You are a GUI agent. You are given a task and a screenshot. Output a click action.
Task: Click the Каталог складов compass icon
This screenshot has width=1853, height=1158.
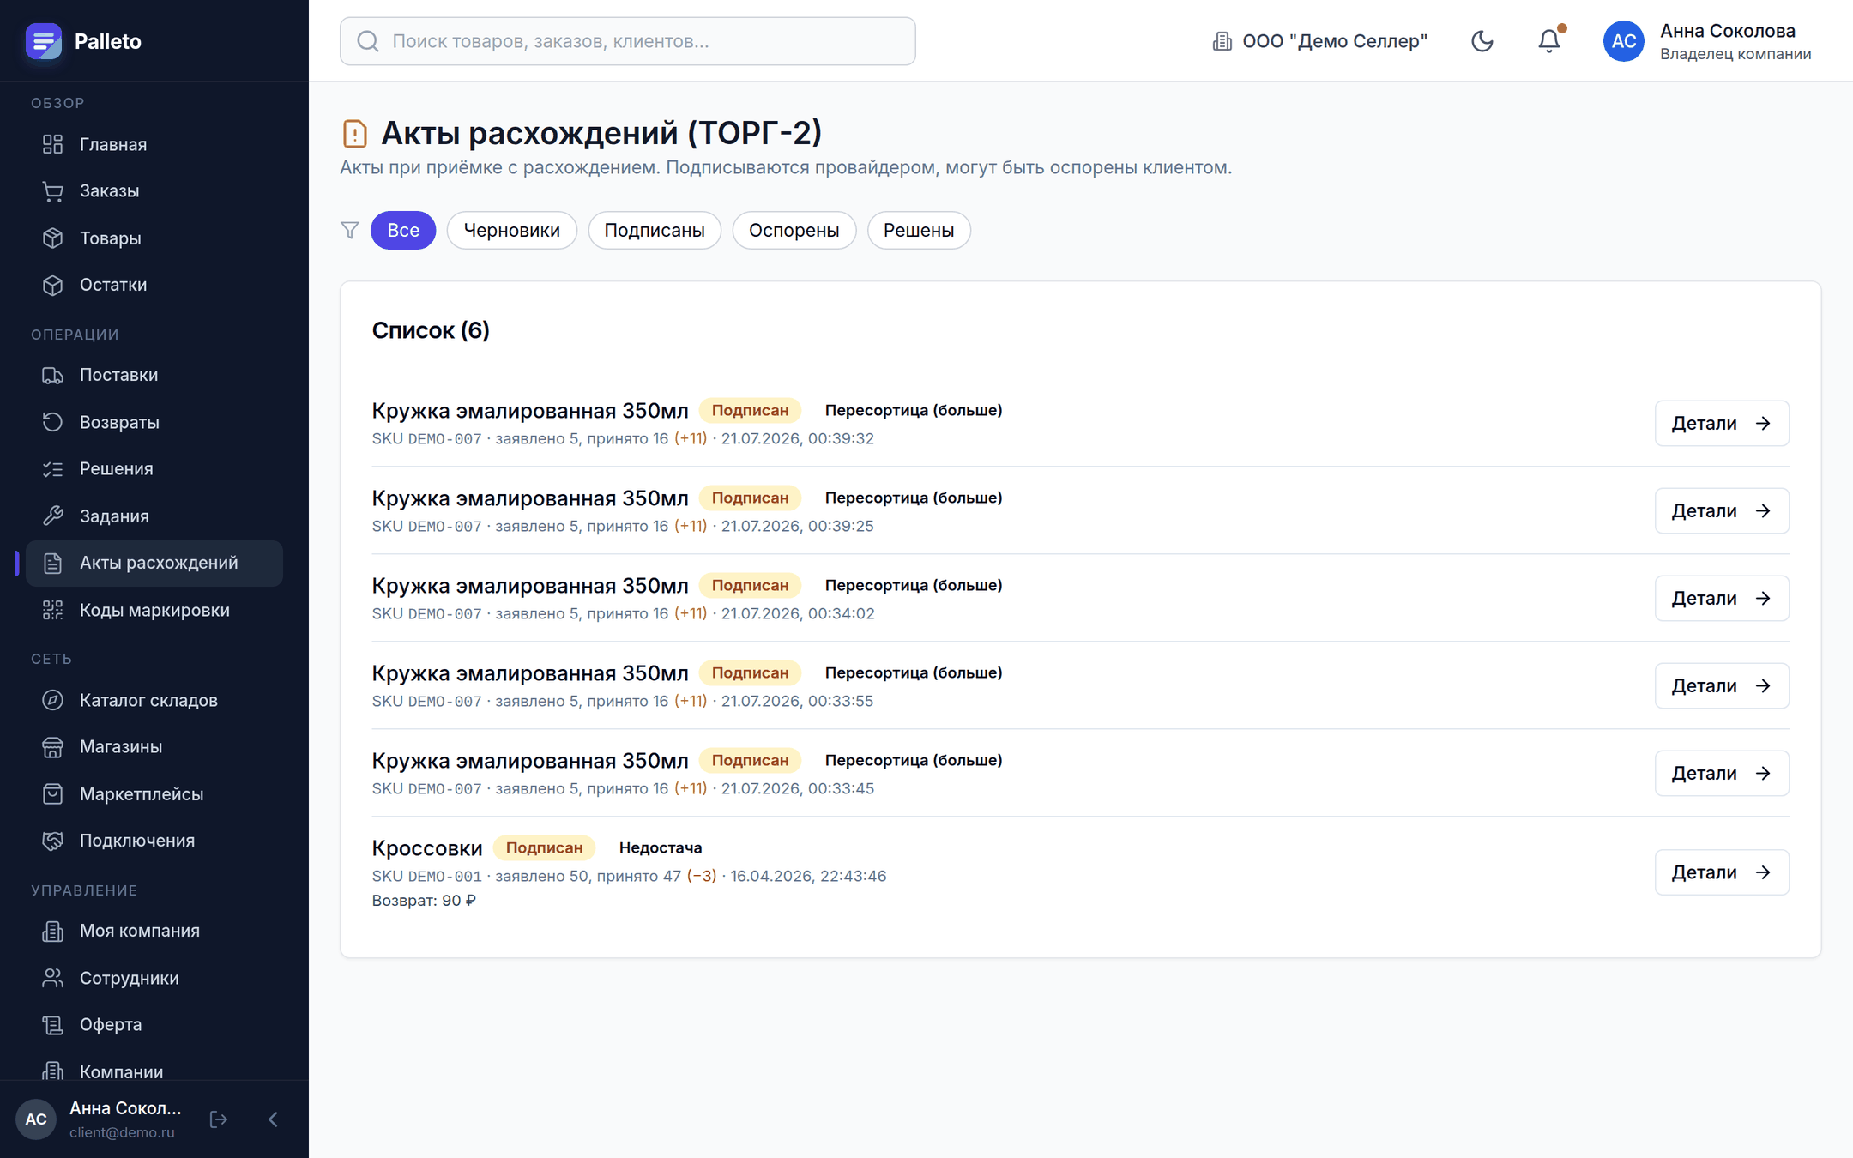[x=53, y=700]
